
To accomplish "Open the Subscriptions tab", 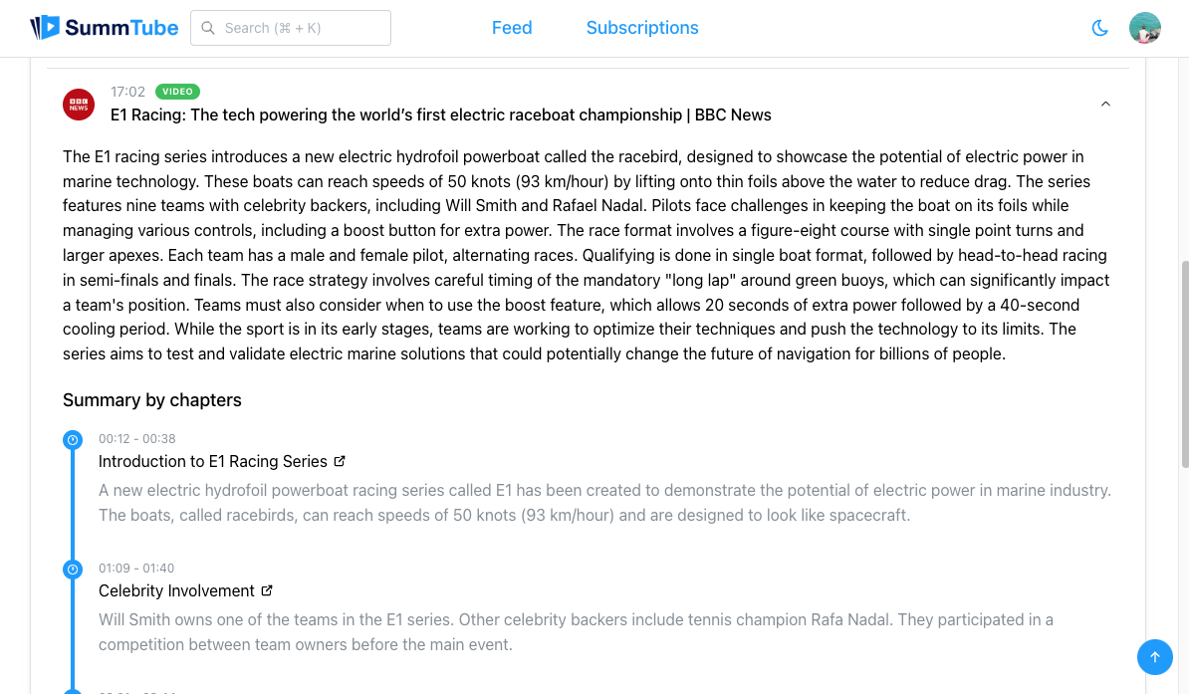I will (642, 28).
